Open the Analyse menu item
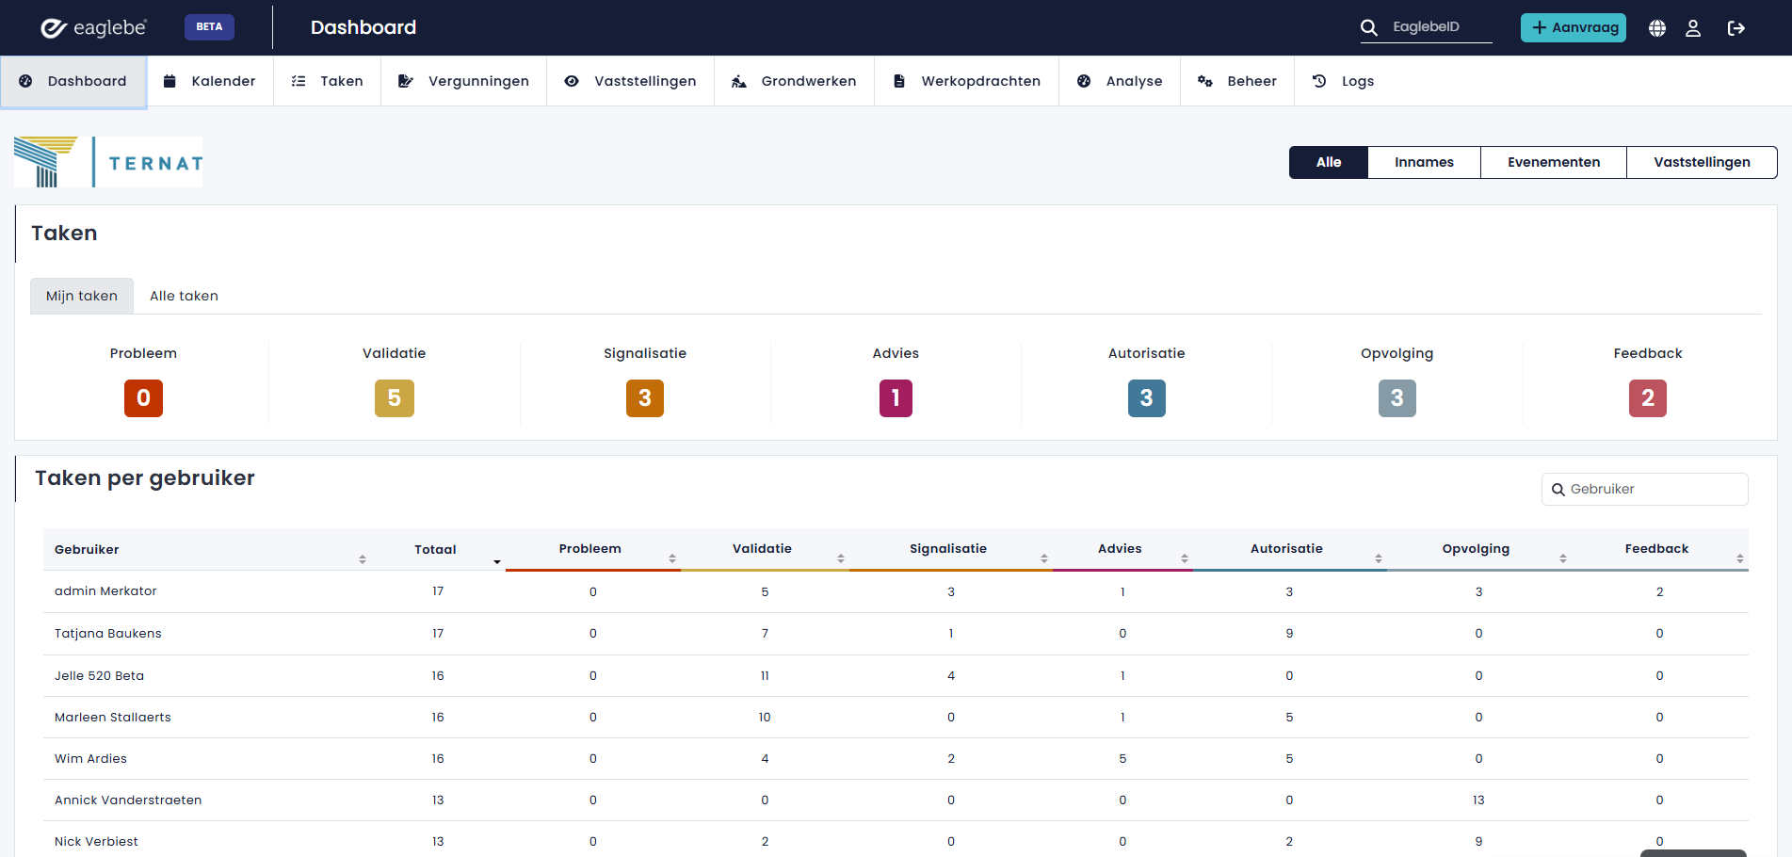The image size is (1792, 857). 1120,81
